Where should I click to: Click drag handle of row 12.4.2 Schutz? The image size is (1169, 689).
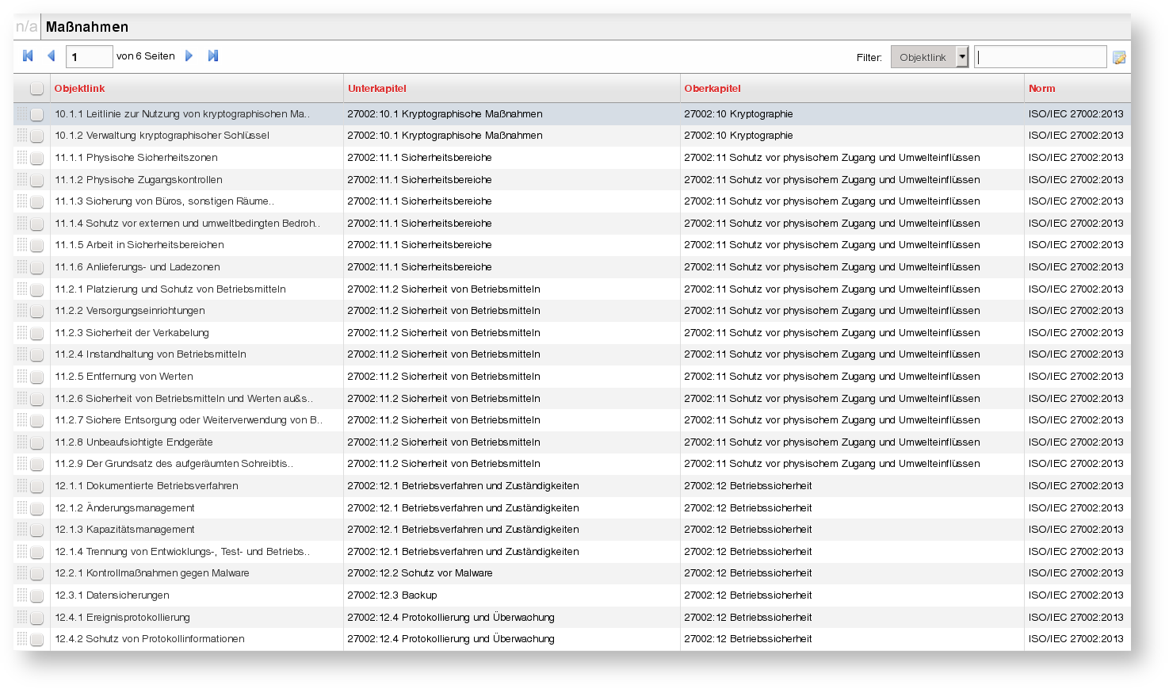click(21, 639)
